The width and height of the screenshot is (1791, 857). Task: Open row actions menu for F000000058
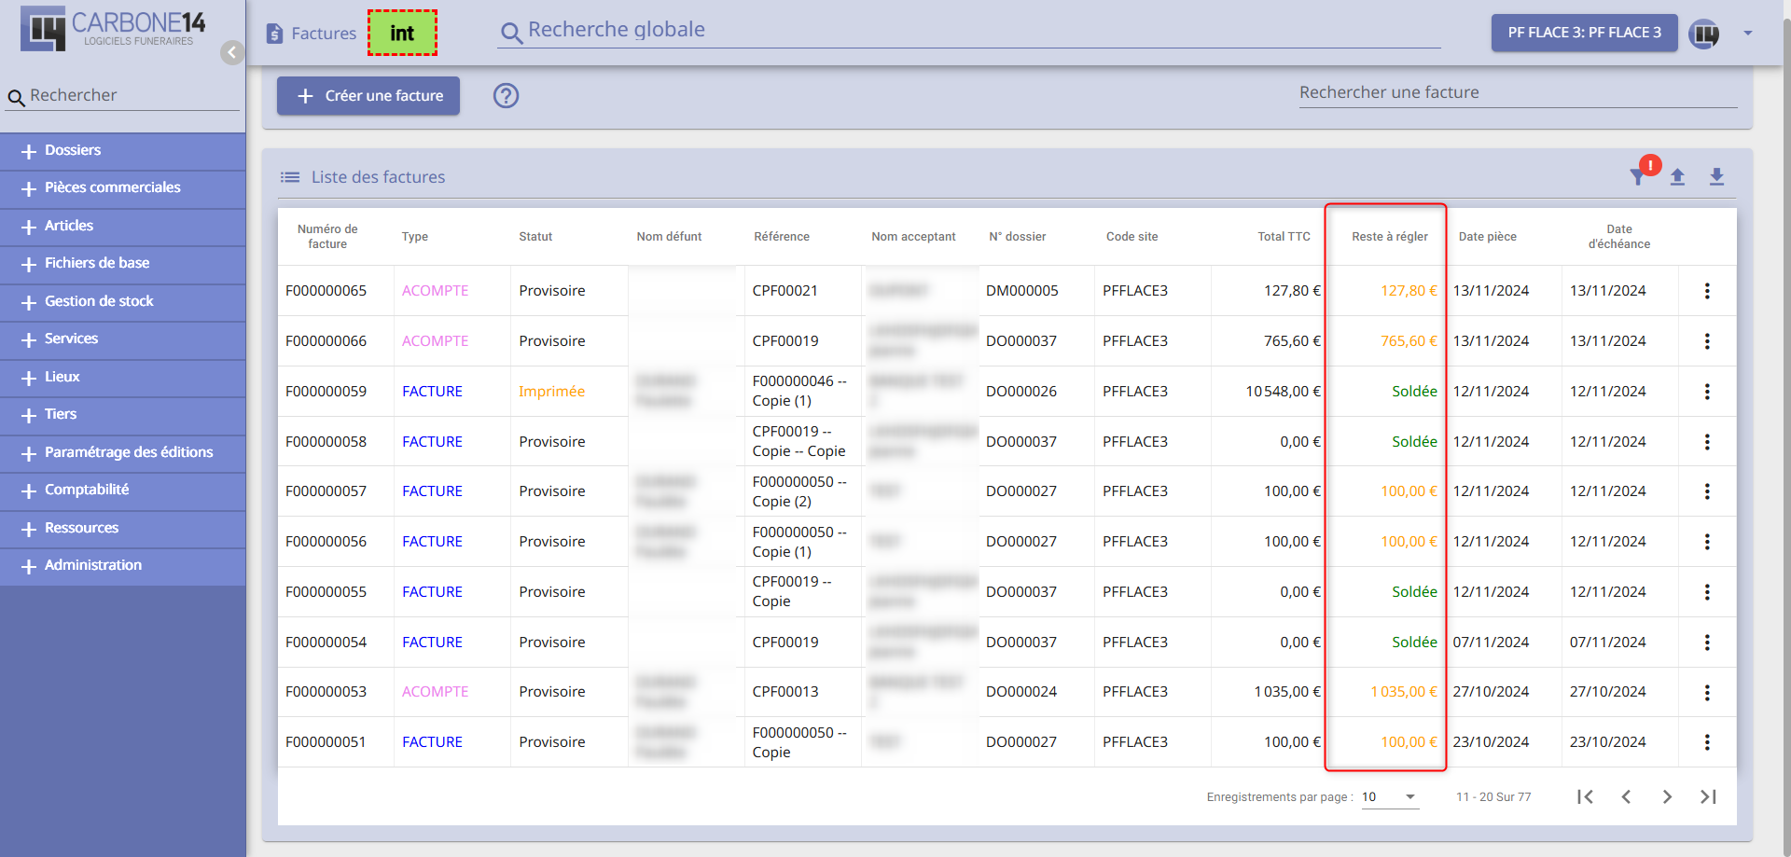[1707, 442]
